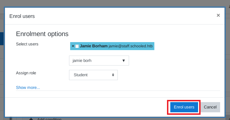
Task: Click the horizontal divider below Show more
Action: [x=118, y=91]
